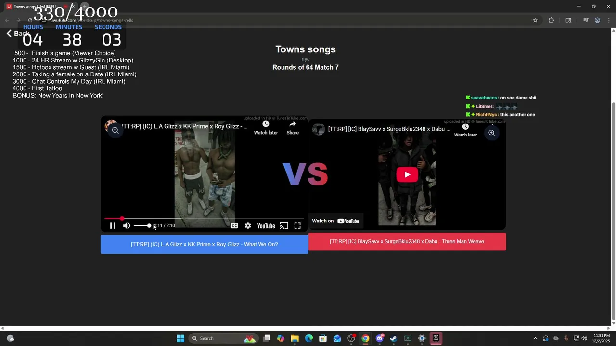Open Microsoft Store from the taskbar
Screen dimensions: 616x346
(x=323, y=338)
